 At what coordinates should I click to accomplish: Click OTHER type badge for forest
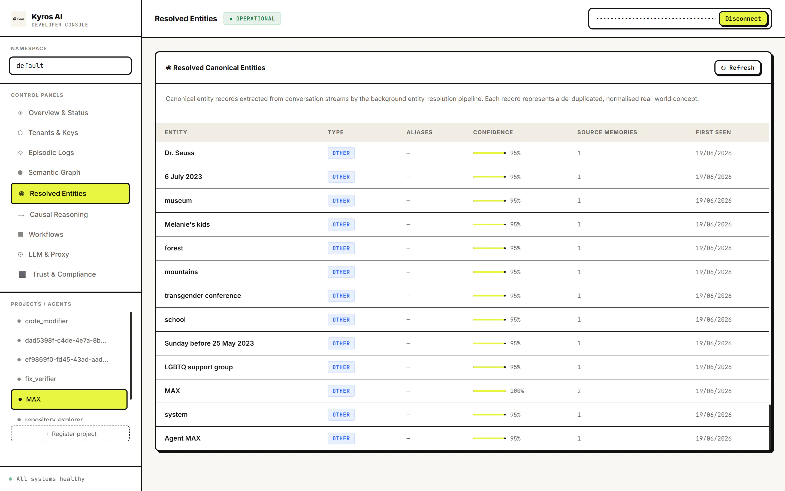341,248
